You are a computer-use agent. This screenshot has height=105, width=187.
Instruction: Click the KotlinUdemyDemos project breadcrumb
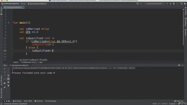point(10,4)
